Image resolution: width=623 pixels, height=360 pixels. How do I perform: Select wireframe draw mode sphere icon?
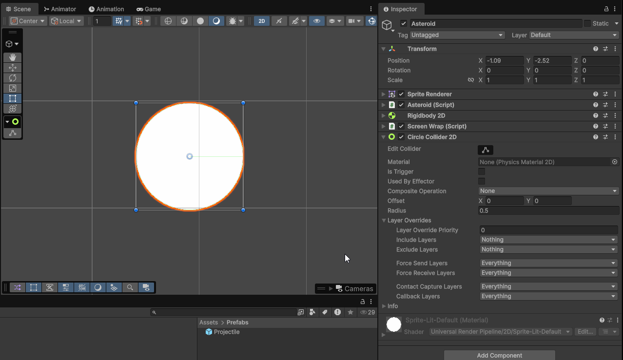168,21
